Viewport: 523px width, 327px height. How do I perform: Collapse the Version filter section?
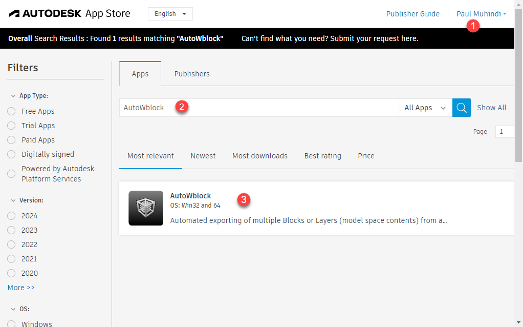point(13,200)
